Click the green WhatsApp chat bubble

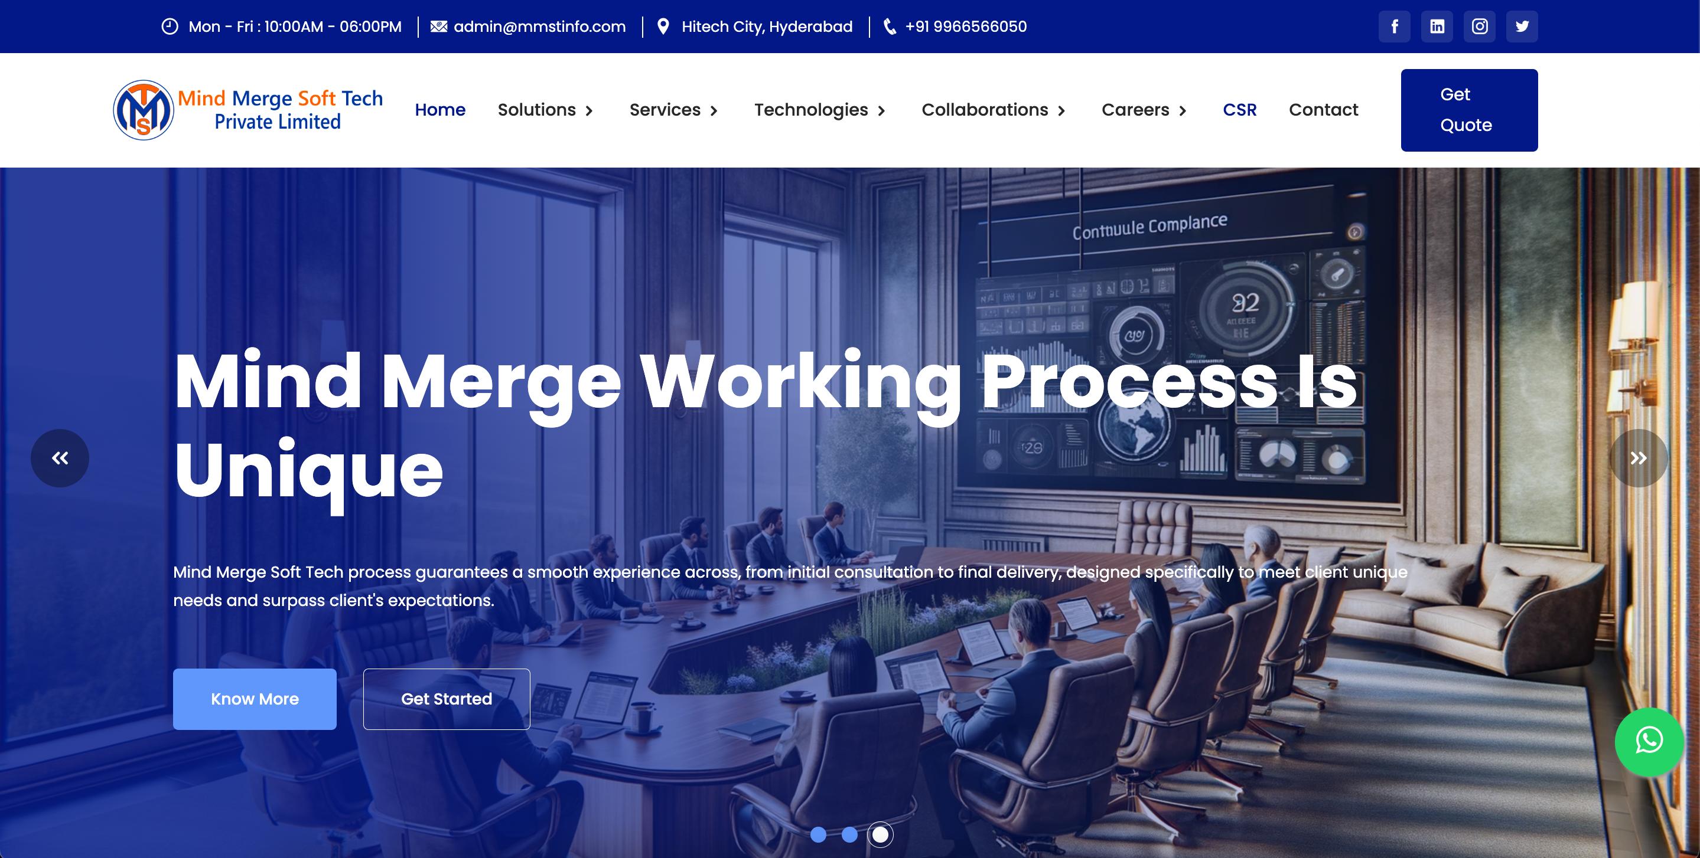pyautogui.click(x=1649, y=741)
